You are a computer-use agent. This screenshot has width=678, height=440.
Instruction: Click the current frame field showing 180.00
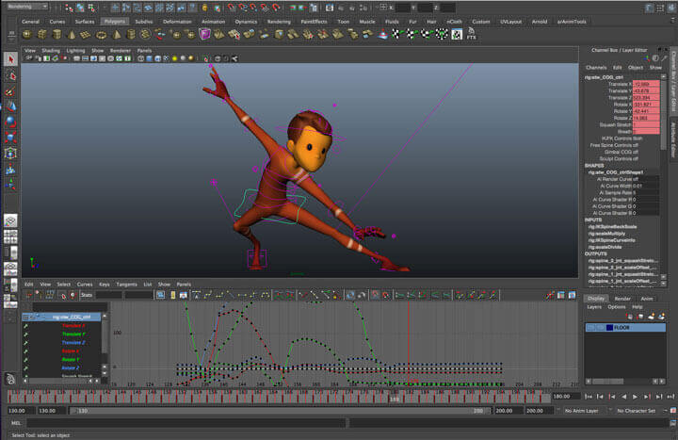[565, 397]
